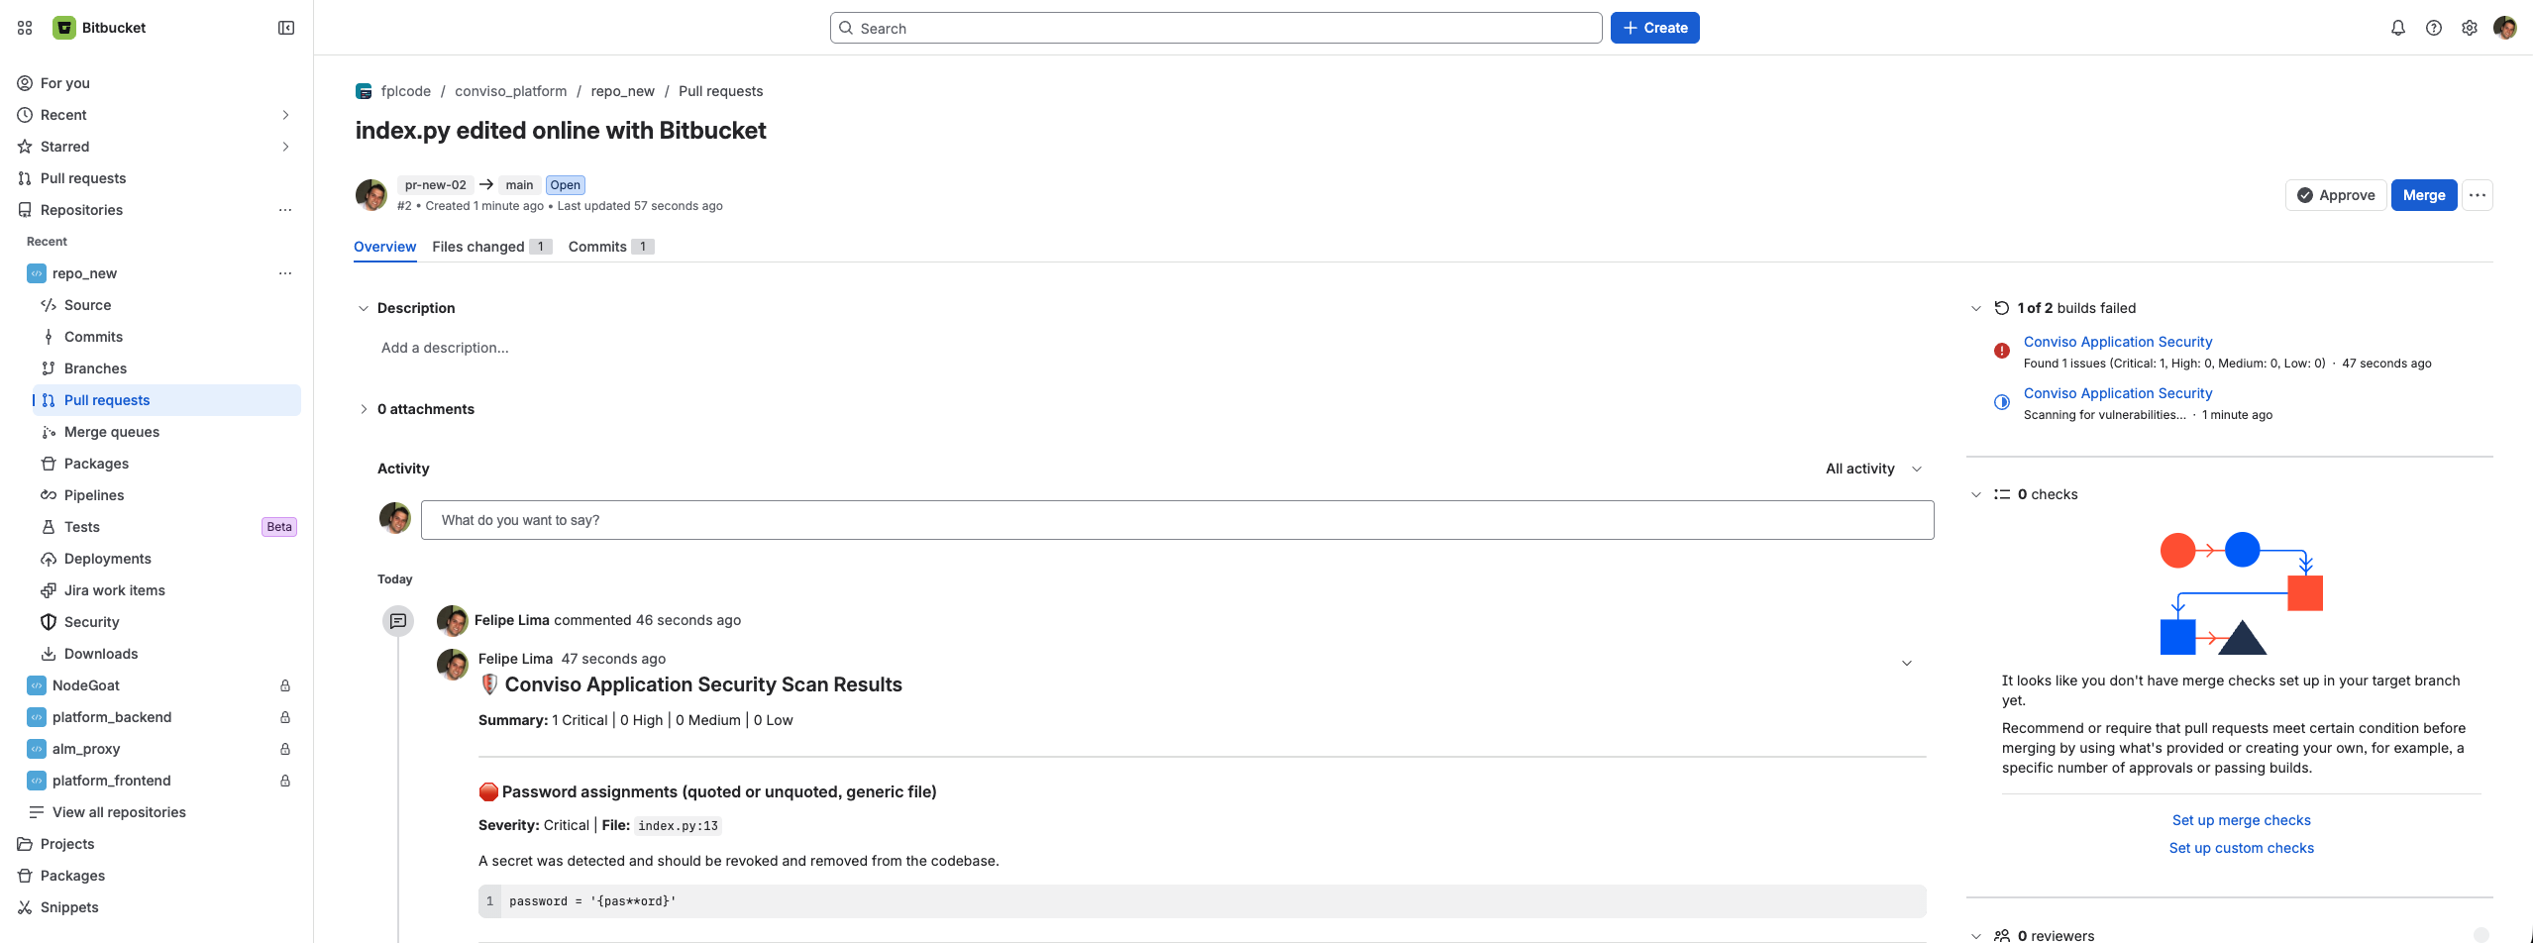
Task: Open the NodeGoat repository
Action: tap(160, 685)
